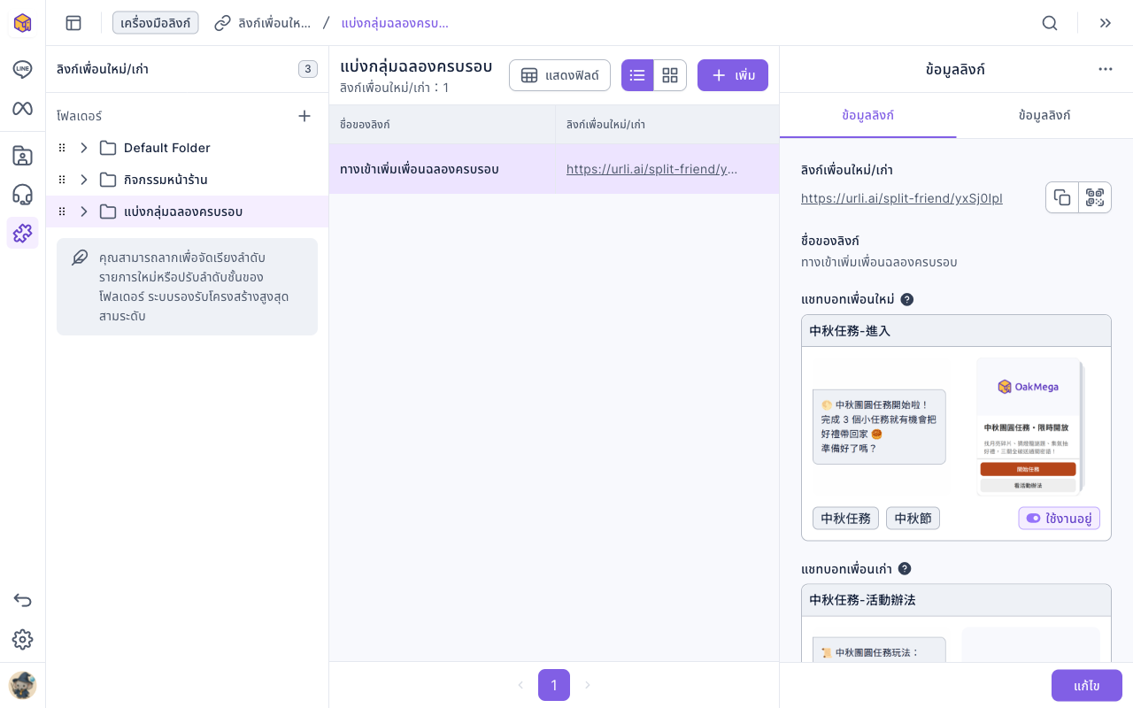Click the underlined active ข้อมูลลิงก์ tab
The width and height of the screenshot is (1133, 708).
coord(867,115)
